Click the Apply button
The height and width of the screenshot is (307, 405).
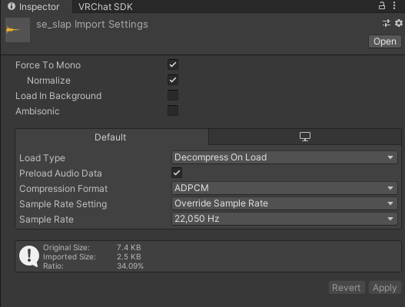pyautogui.click(x=384, y=288)
